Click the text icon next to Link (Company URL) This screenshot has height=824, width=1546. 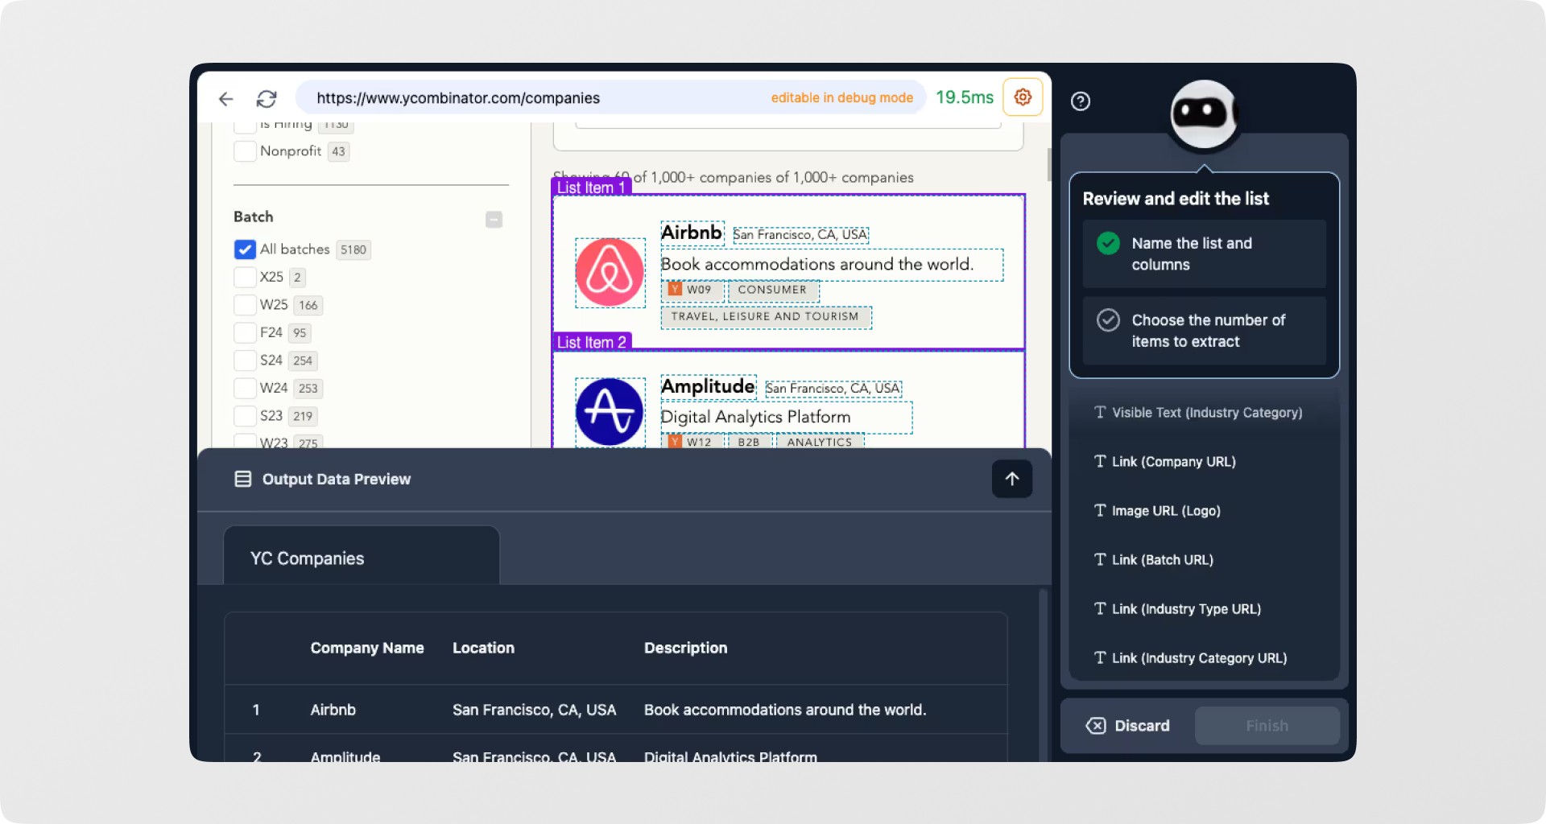coord(1100,461)
